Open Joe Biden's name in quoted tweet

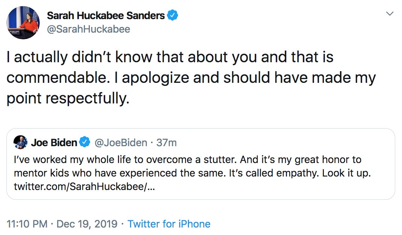click(x=54, y=142)
